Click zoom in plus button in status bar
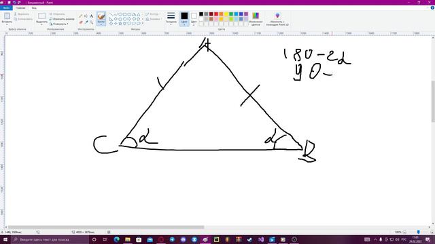This screenshot has width=435, height=244. (432, 232)
